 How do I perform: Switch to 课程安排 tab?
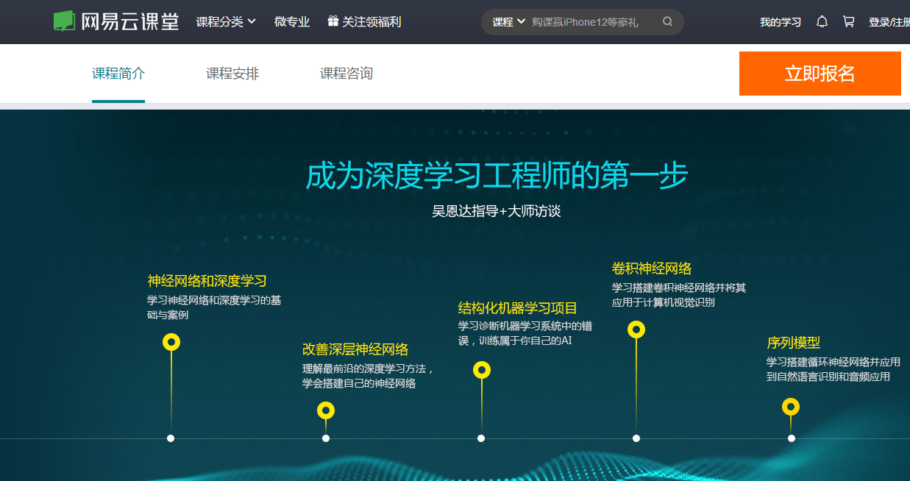point(232,74)
